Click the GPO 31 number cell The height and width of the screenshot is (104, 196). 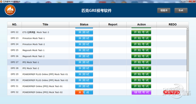tap(15, 86)
